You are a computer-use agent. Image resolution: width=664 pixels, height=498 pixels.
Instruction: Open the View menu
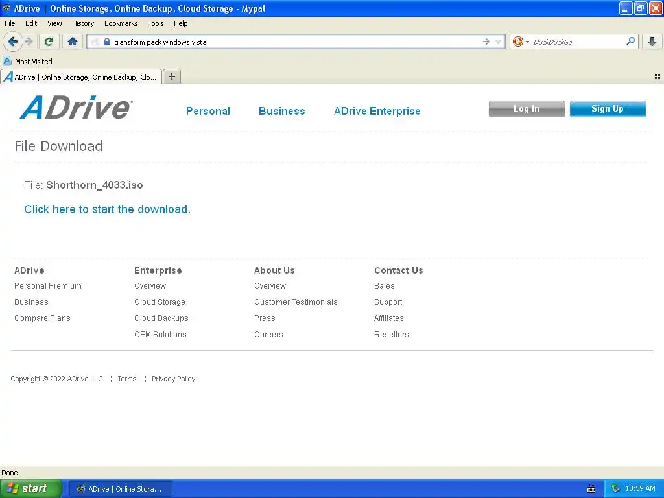[54, 23]
